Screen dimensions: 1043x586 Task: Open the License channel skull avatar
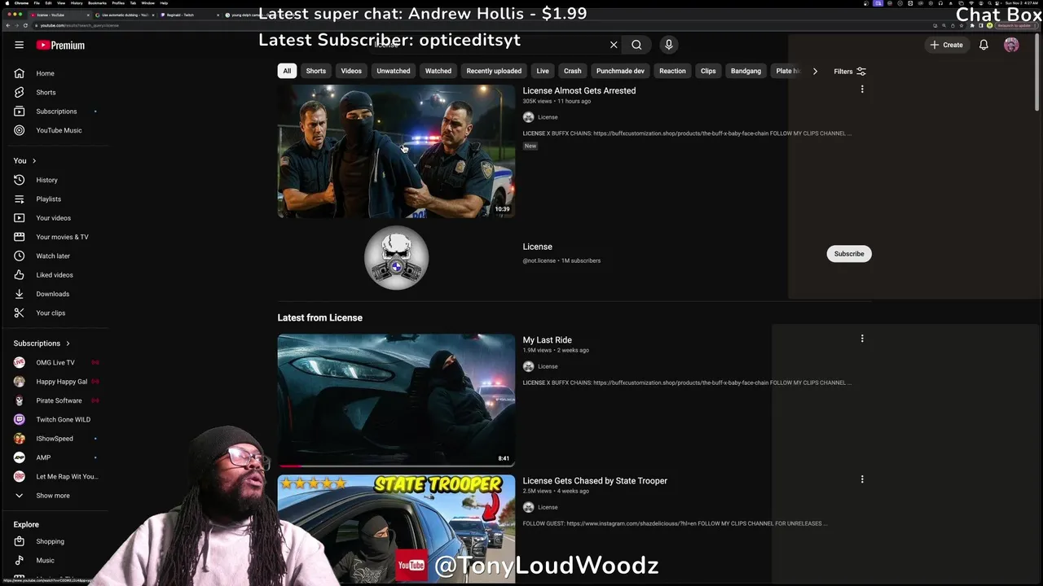(396, 258)
